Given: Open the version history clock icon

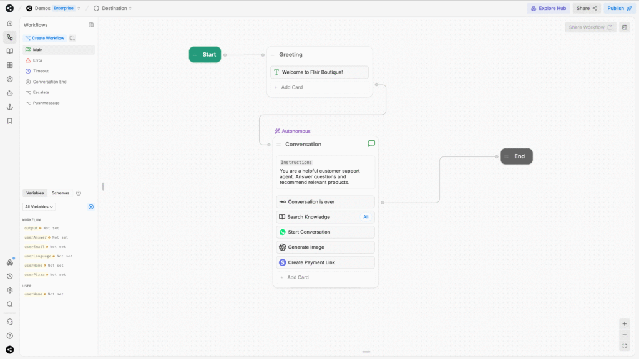Looking at the screenshot, I should coord(9,276).
